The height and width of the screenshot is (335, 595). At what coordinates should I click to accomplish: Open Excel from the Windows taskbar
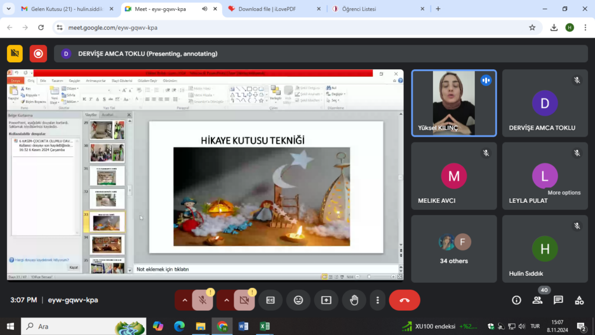(263, 326)
